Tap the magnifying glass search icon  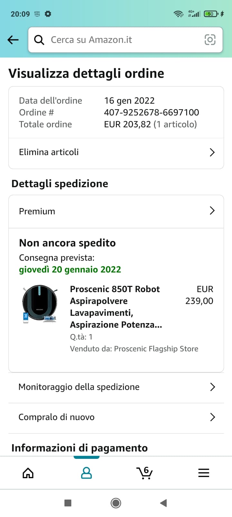(x=39, y=40)
